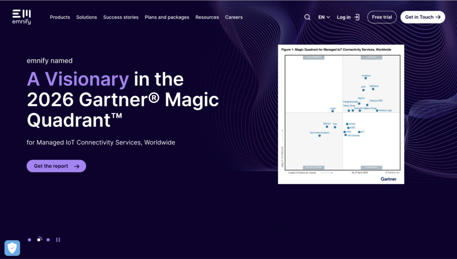Open the search magnifier icon
This screenshot has height=259, width=457.
coord(307,17)
